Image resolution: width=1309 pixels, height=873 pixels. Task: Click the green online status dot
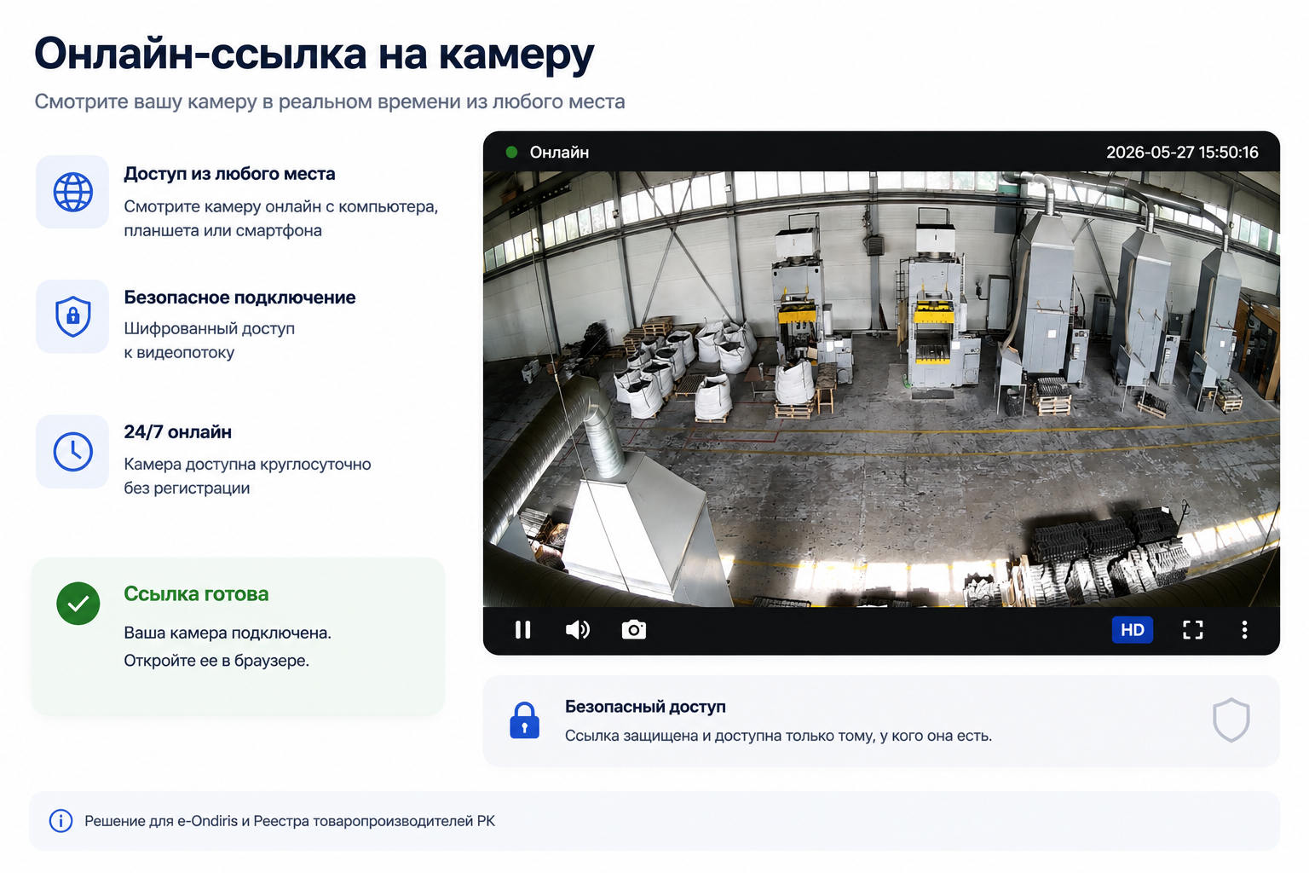click(511, 152)
